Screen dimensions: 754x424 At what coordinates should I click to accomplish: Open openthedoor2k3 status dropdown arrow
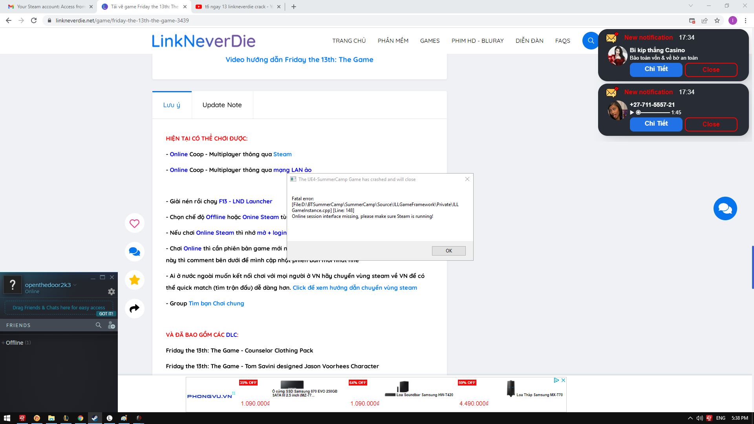[x=75, y=285]
